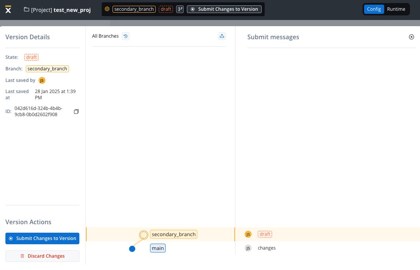Click the orange JS avatar in draft row

[248, 235]
